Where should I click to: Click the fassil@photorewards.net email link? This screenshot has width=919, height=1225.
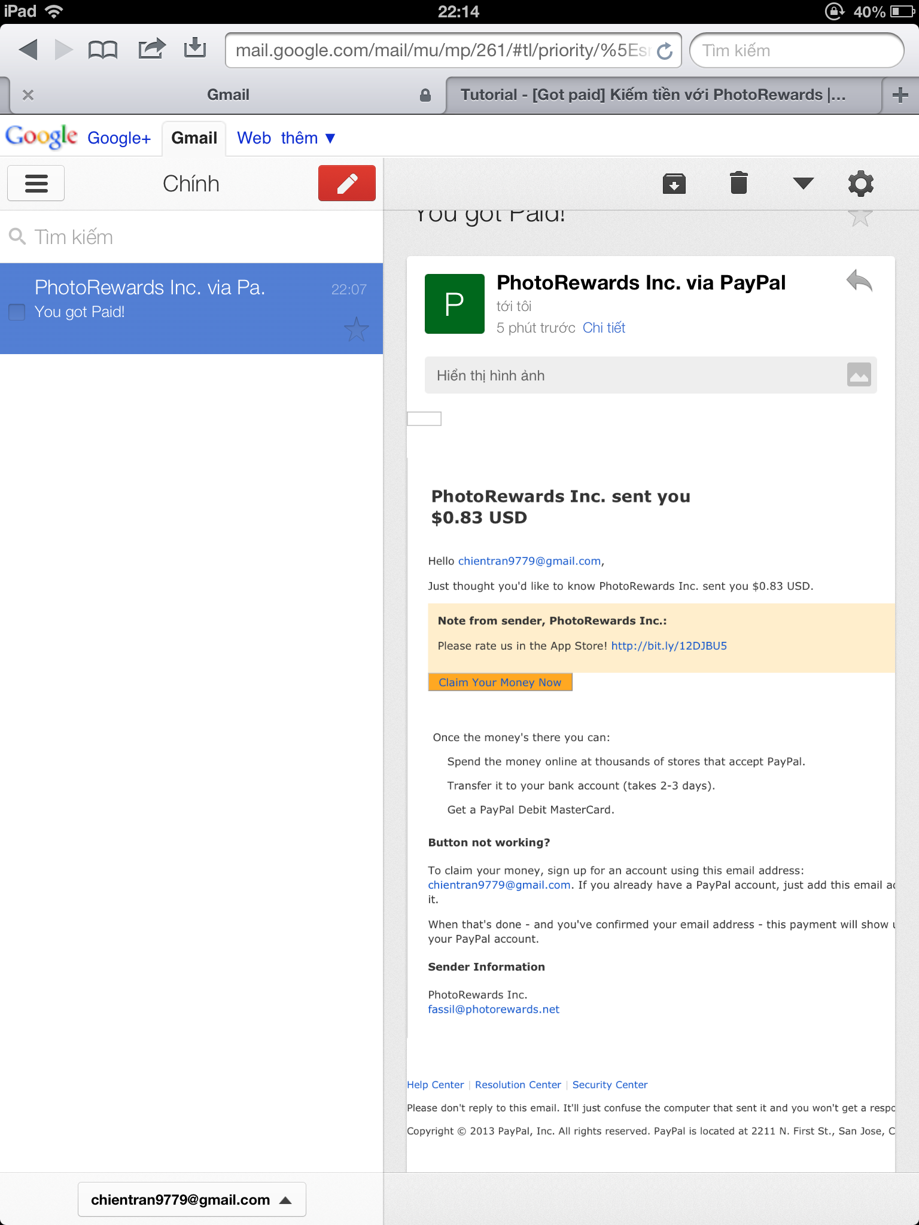pos(494,1010)
